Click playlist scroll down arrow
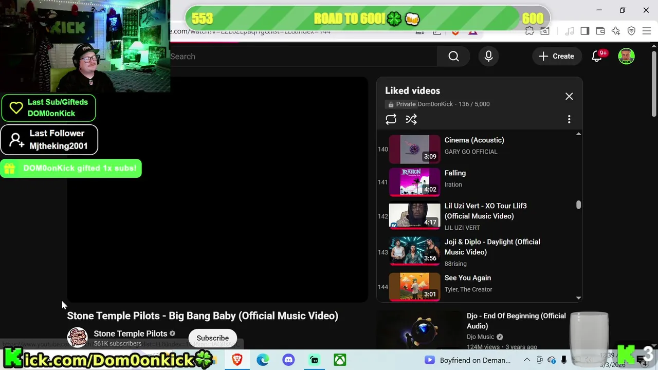 (x=578, y=298)
